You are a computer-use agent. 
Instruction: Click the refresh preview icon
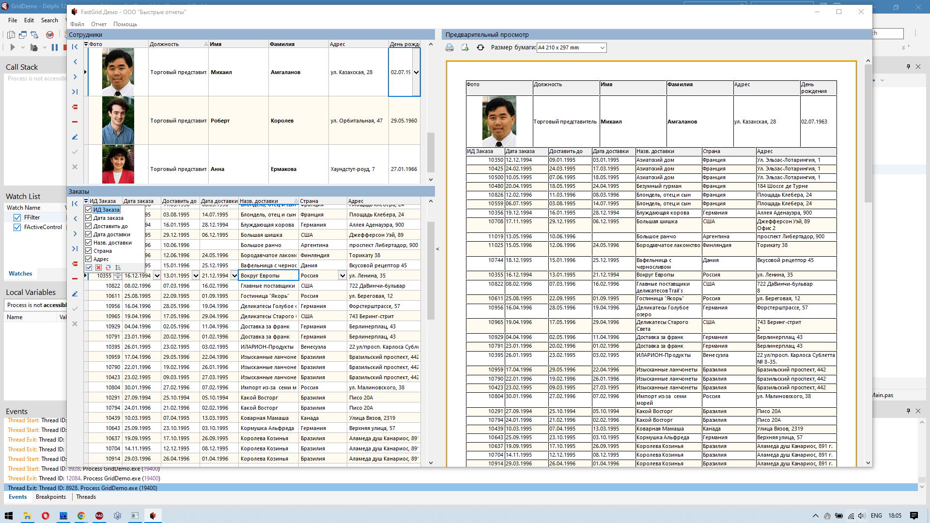480,47
